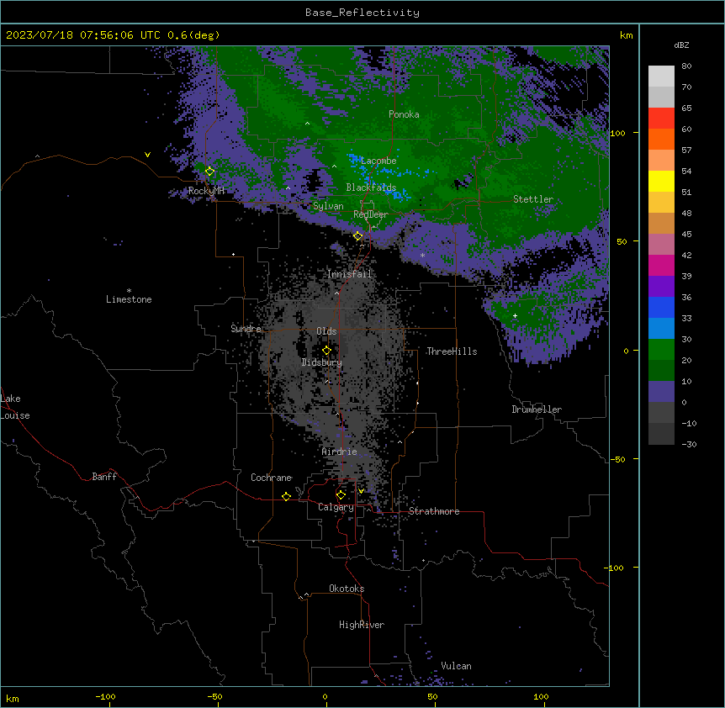Select the Stettler label
This screenshot has width=725, height=708.
[x=533, y=199]
